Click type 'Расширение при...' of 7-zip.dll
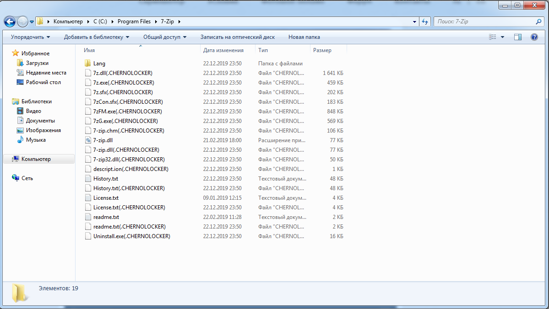The height and width of the screenshot is (309, 549). pos(282,140)
